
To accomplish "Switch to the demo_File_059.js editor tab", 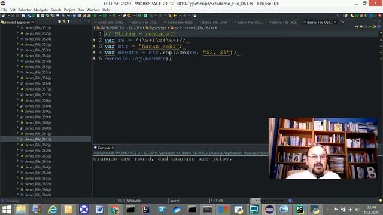I will tap(109, 23).
